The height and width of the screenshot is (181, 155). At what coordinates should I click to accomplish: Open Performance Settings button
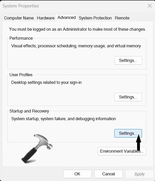pos(128,61)
